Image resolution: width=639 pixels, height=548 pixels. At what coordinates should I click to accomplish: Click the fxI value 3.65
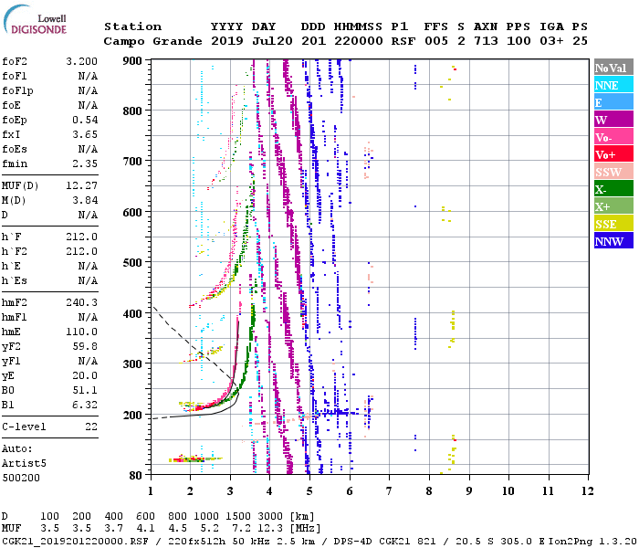click(x=85, y=134)
